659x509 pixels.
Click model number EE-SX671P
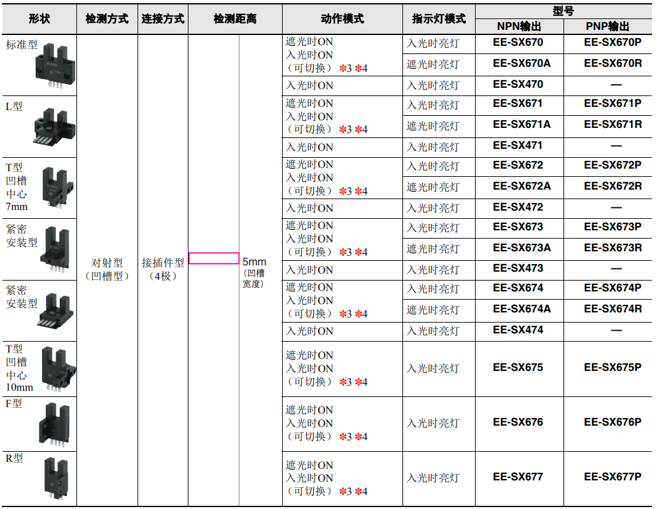613,103
